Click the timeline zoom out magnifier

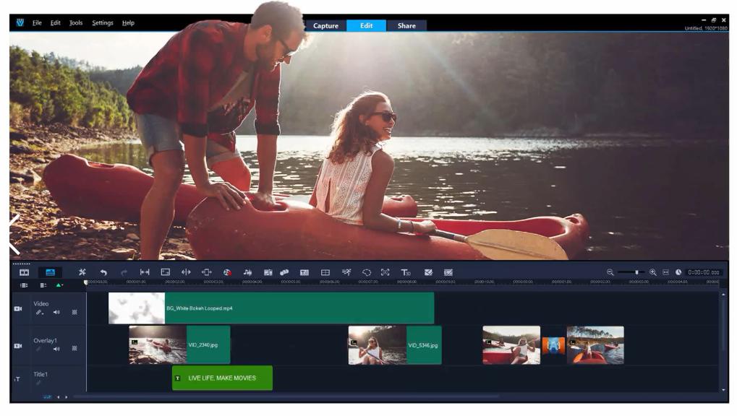click(610, 272)
